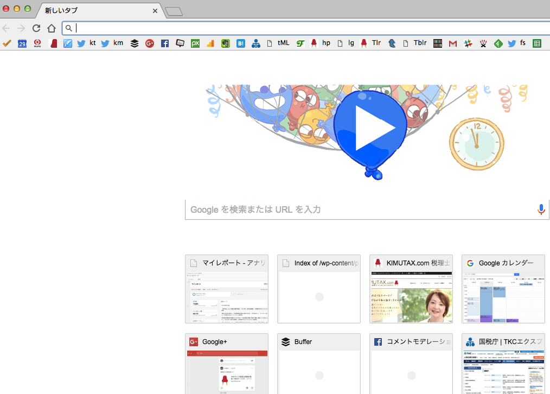Open the Hatena B! bookmark
Viewport: 550px width, 394px height.
coord(241,43)
